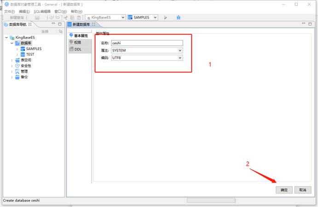
Task: Collapse the KingBaseES tree node
Action: 6,38
